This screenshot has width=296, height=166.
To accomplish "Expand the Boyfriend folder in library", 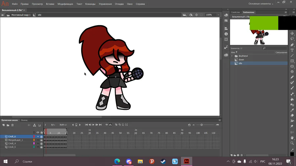I will click(x=232, y=56).
